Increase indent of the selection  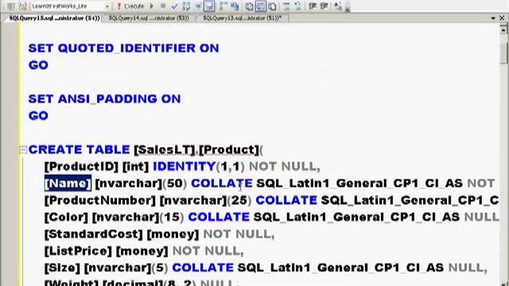[324, 6]
